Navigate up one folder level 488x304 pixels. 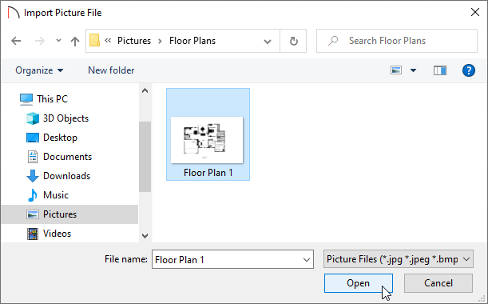pyautogui.click(x=75, y=41)
